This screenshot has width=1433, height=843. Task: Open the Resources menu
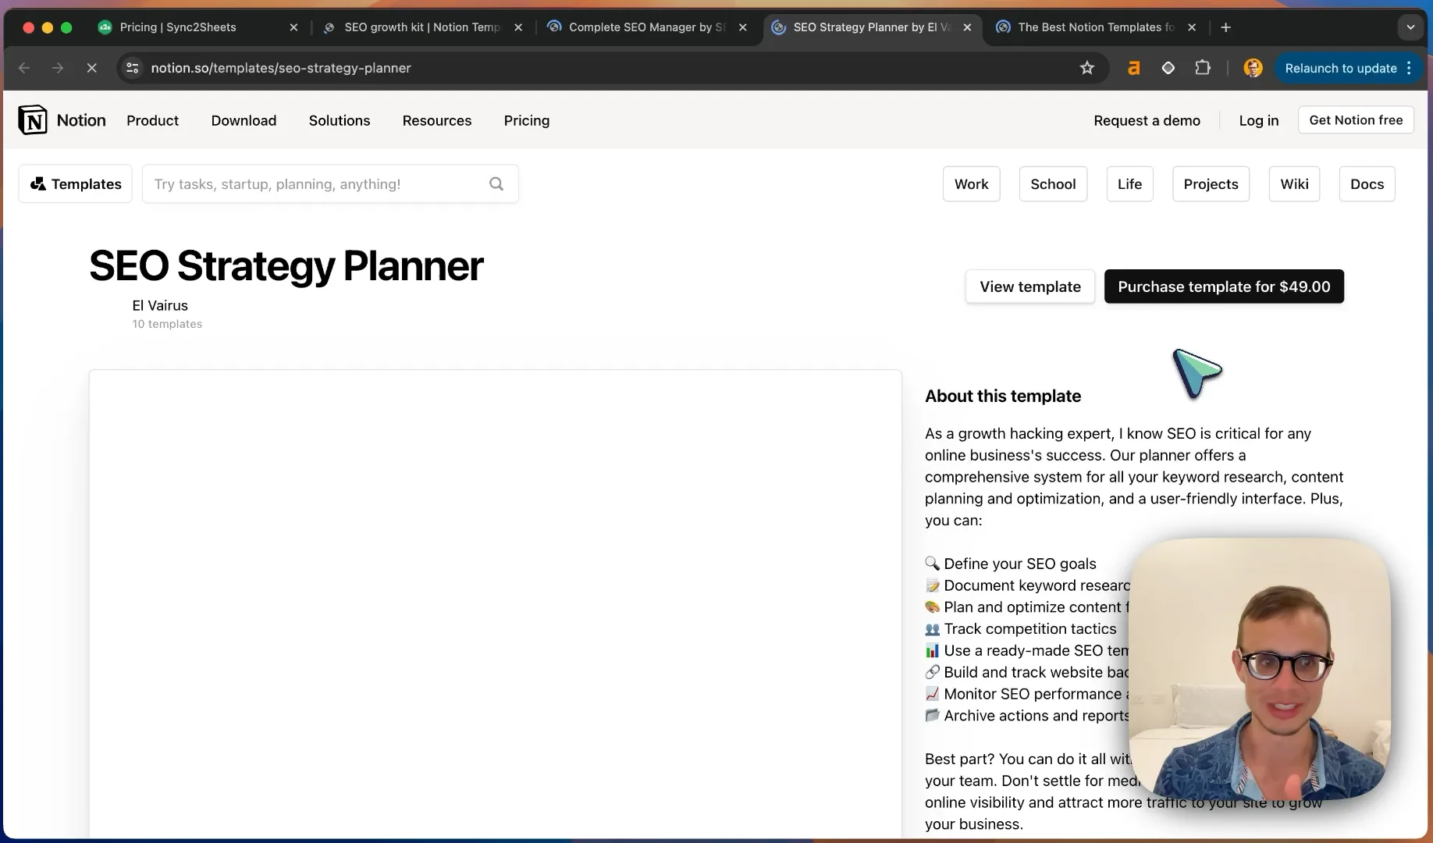[437, 120]
